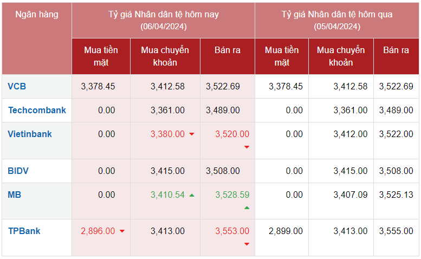Select the Vietinbank bank name

pos(30,134)
